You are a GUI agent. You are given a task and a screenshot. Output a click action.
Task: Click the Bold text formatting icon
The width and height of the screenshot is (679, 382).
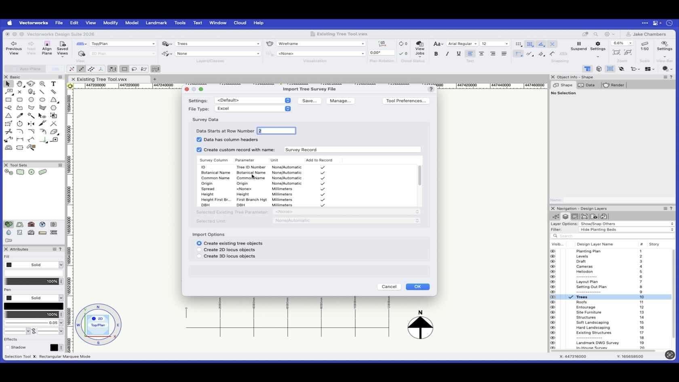(x=436, y=53)
